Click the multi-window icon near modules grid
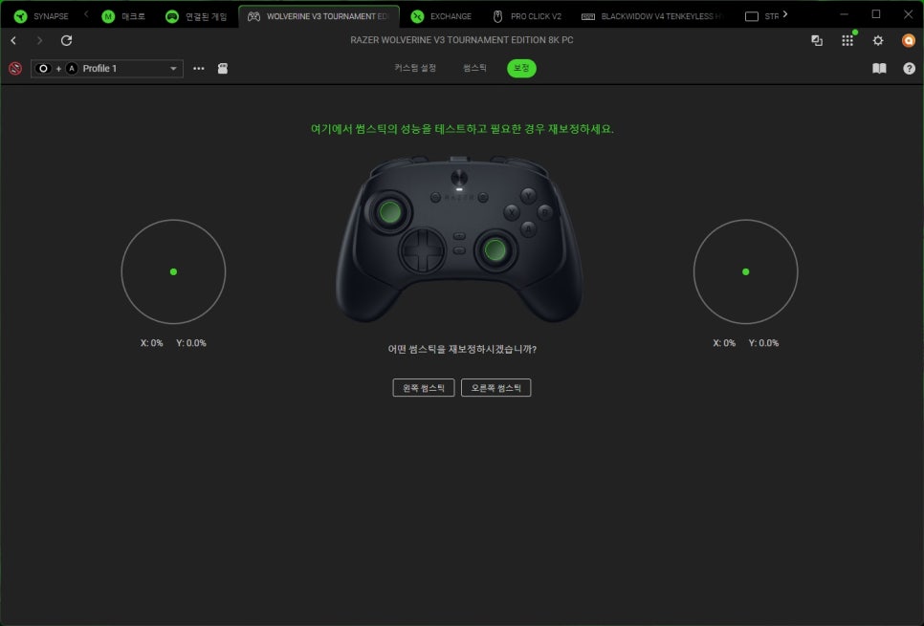Viewport: 924px width, 626px height. coord(817,40)
